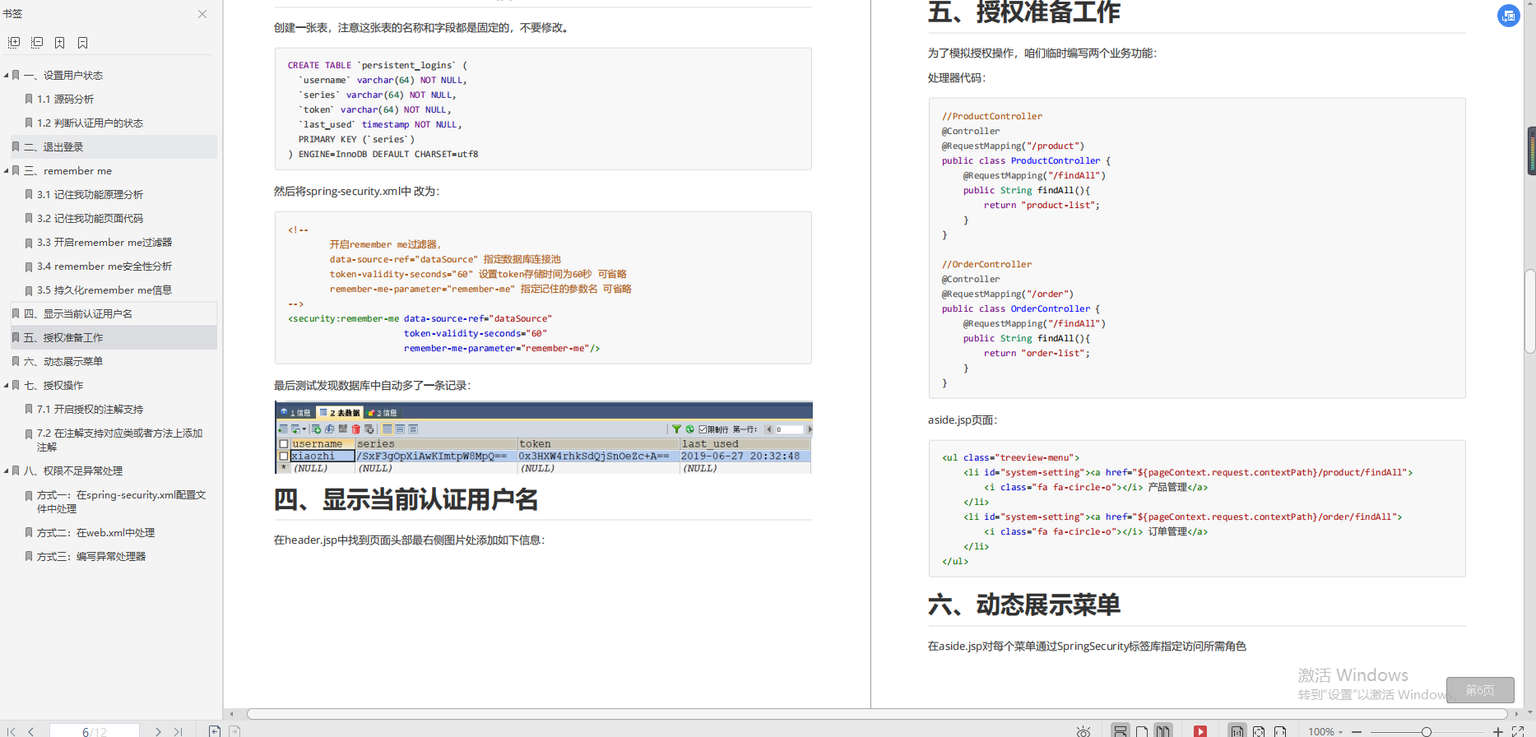Viewport: 1536px width, 737px height.
Task: Close the 书签 bookmarks panel
Action: pos(202,14)
